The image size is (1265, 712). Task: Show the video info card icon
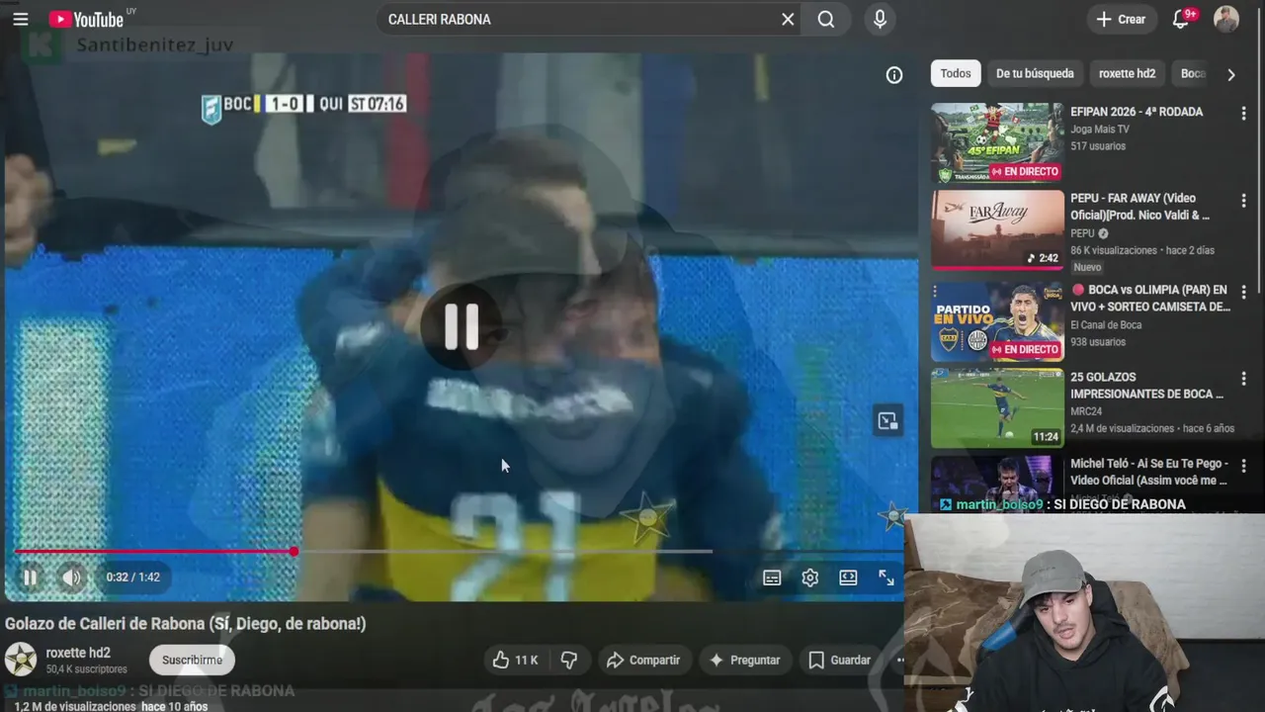894,75
